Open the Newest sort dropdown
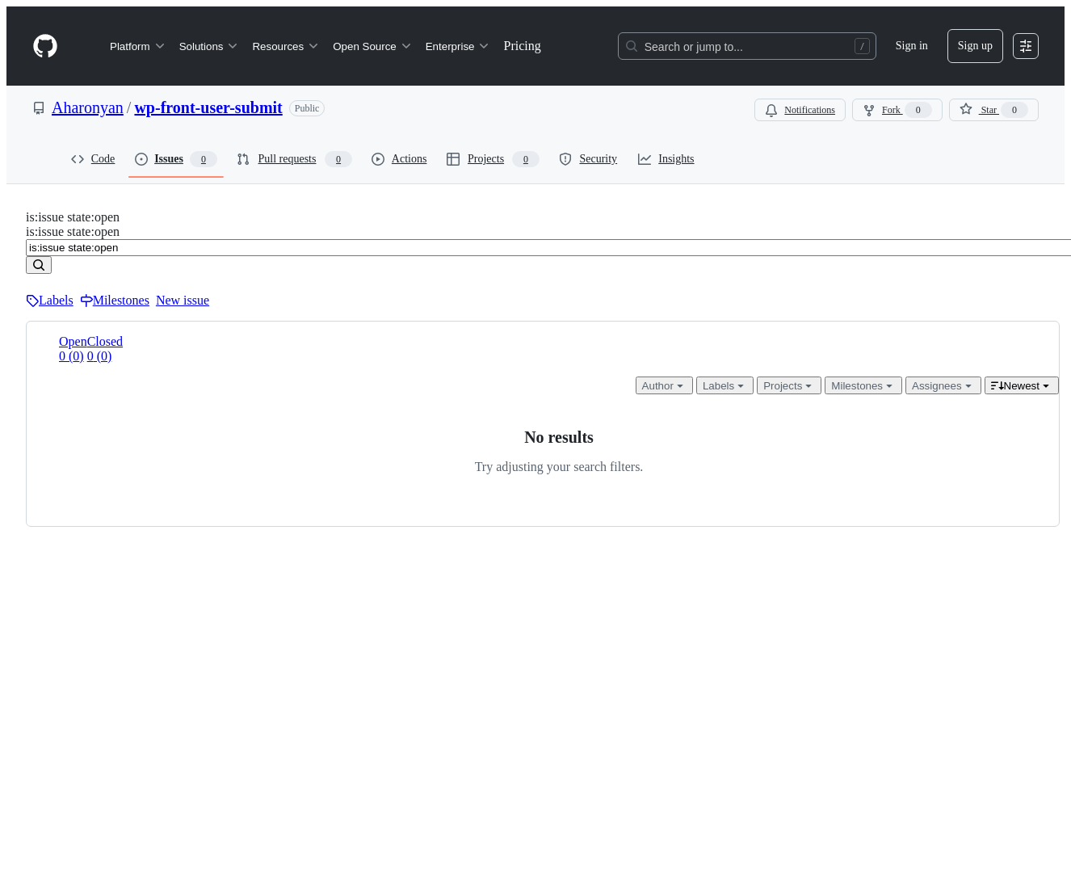The image size is (1071, 892). 1022,386
